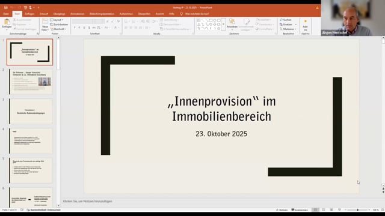Click the fit slide to window icon
This screenshot has height=216, width=385.
383,210
